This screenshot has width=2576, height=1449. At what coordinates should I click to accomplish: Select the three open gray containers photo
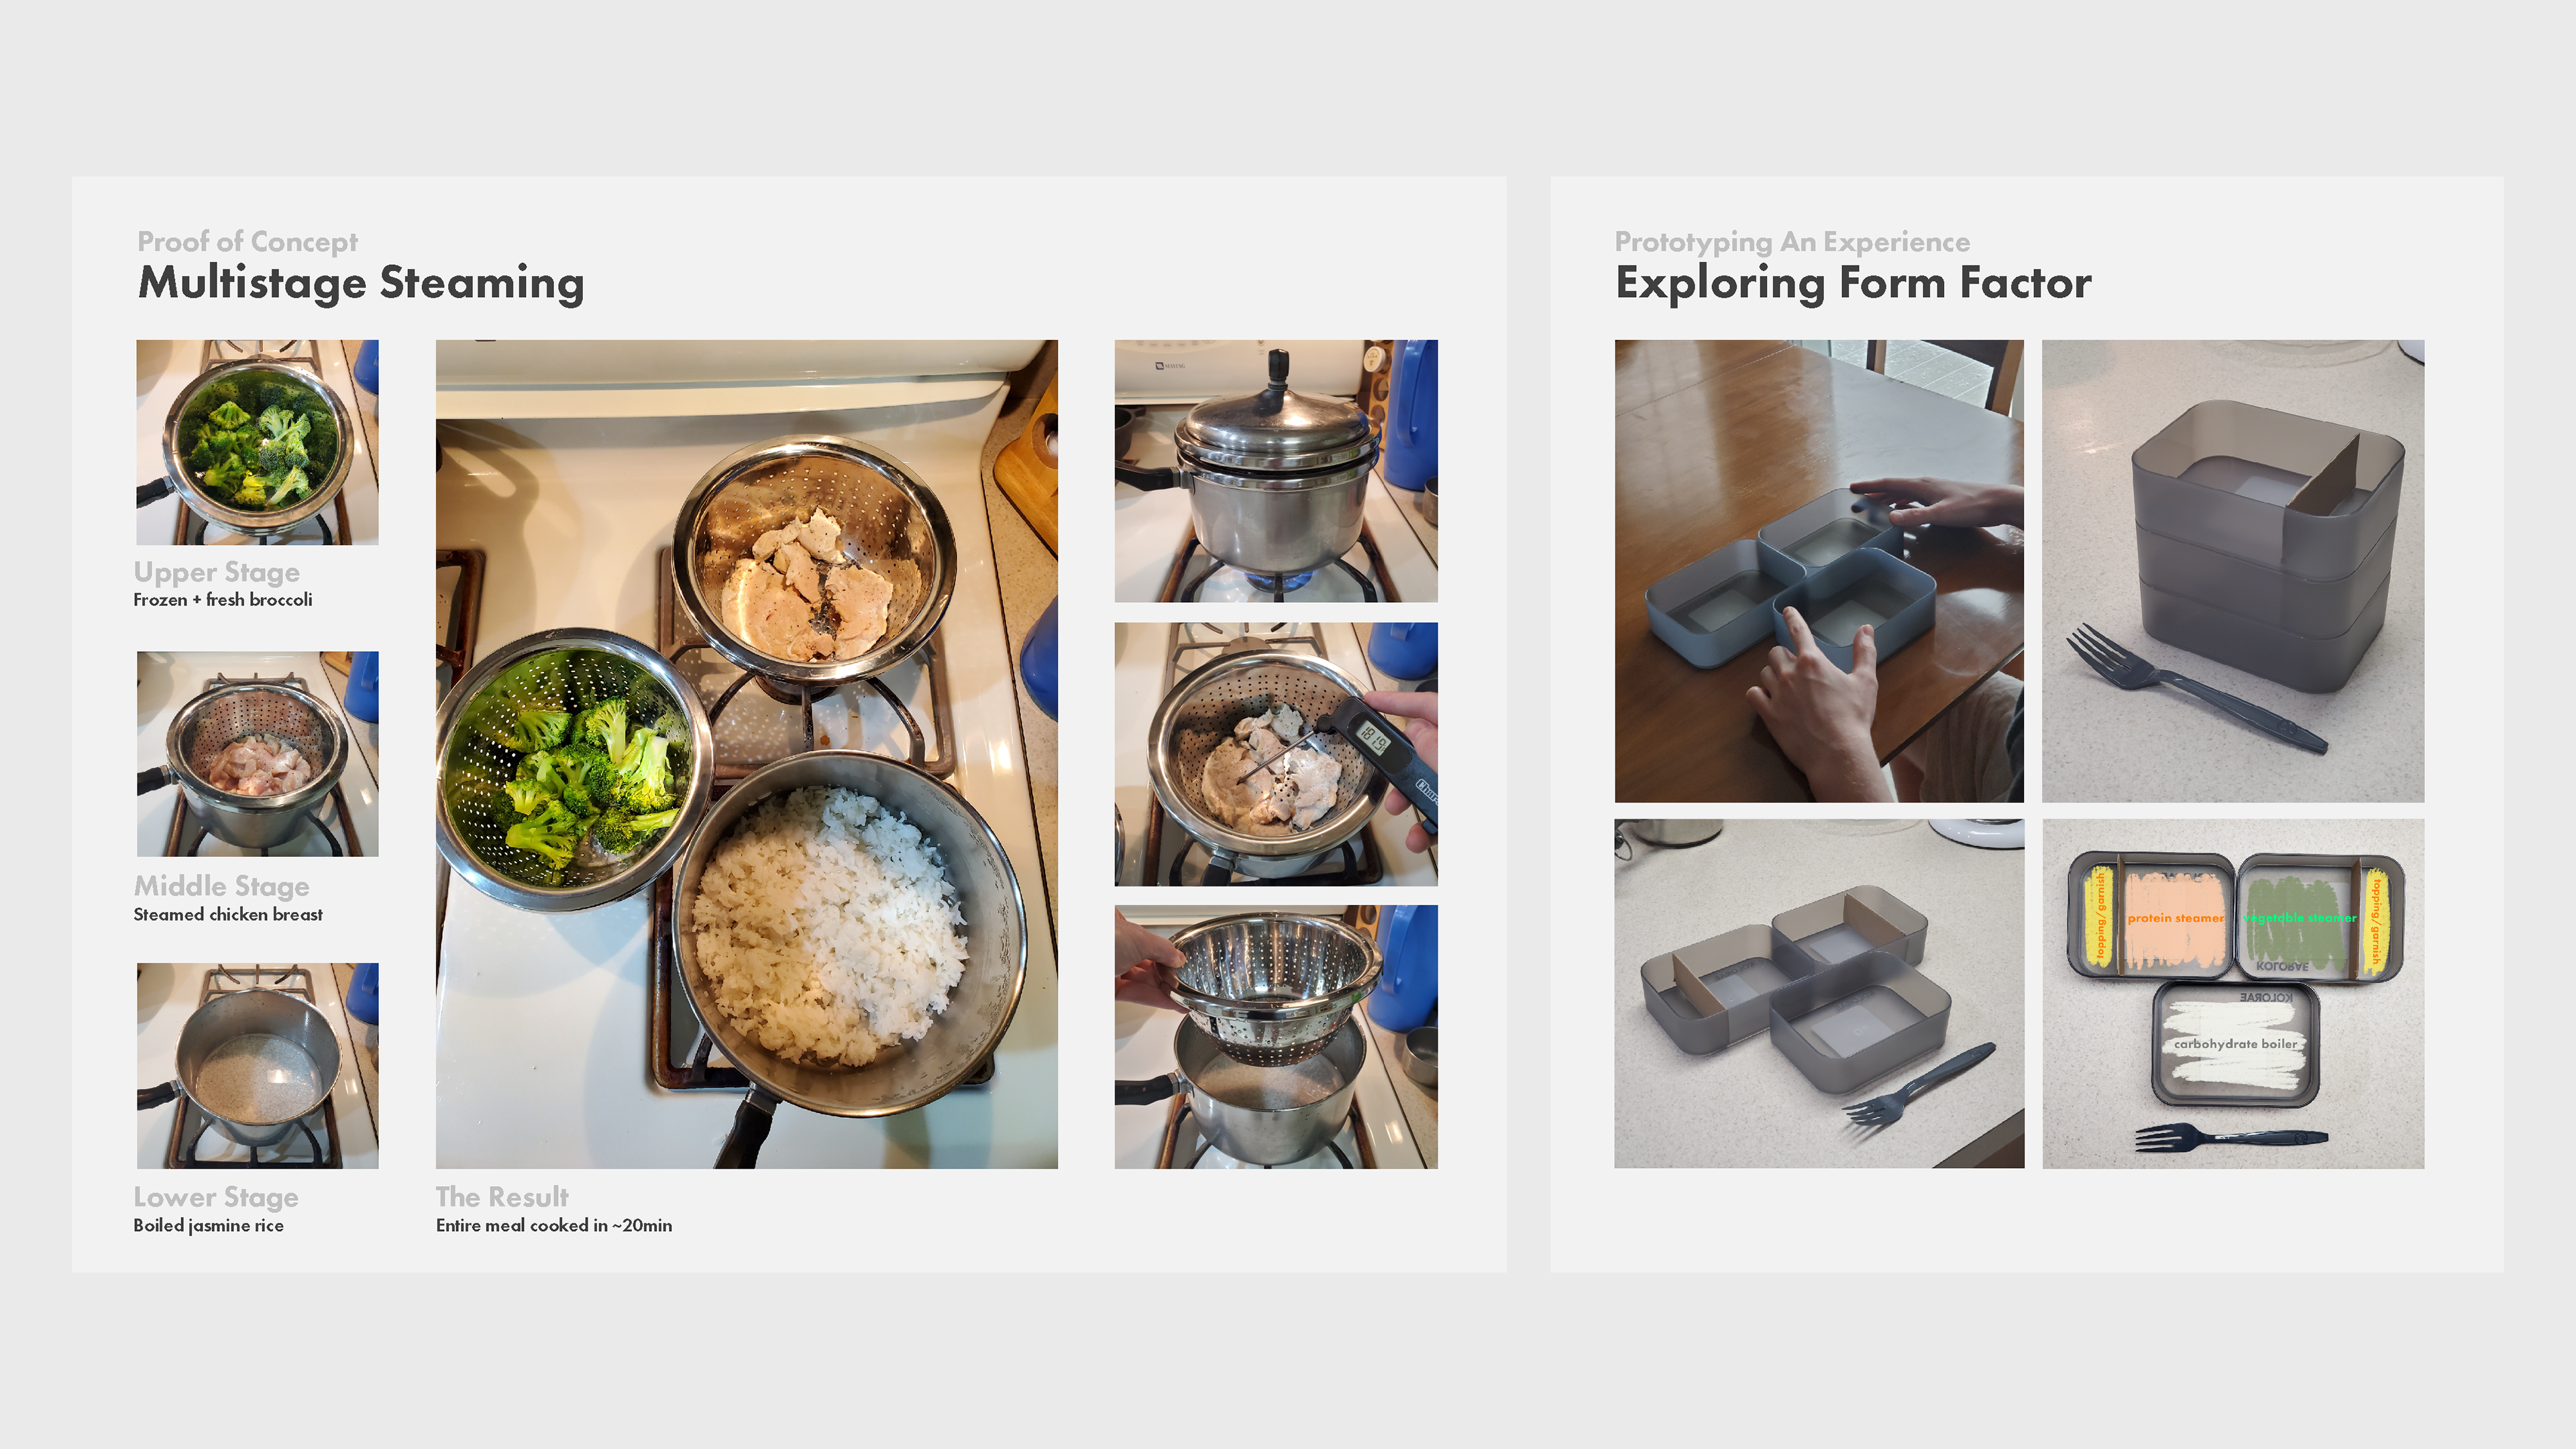pyautogui.click(x=1819, y=993)
